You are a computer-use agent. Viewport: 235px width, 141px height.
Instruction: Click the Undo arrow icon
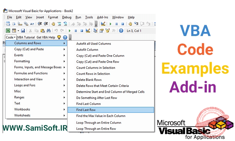(56, 31)
